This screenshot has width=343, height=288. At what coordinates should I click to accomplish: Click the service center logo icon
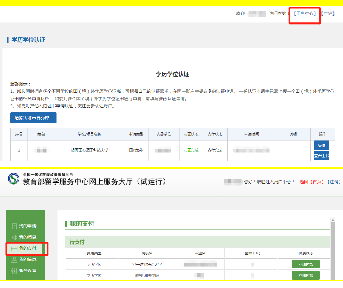[x=13, y=179]
